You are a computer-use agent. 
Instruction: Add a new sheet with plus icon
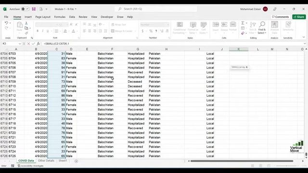76,161
